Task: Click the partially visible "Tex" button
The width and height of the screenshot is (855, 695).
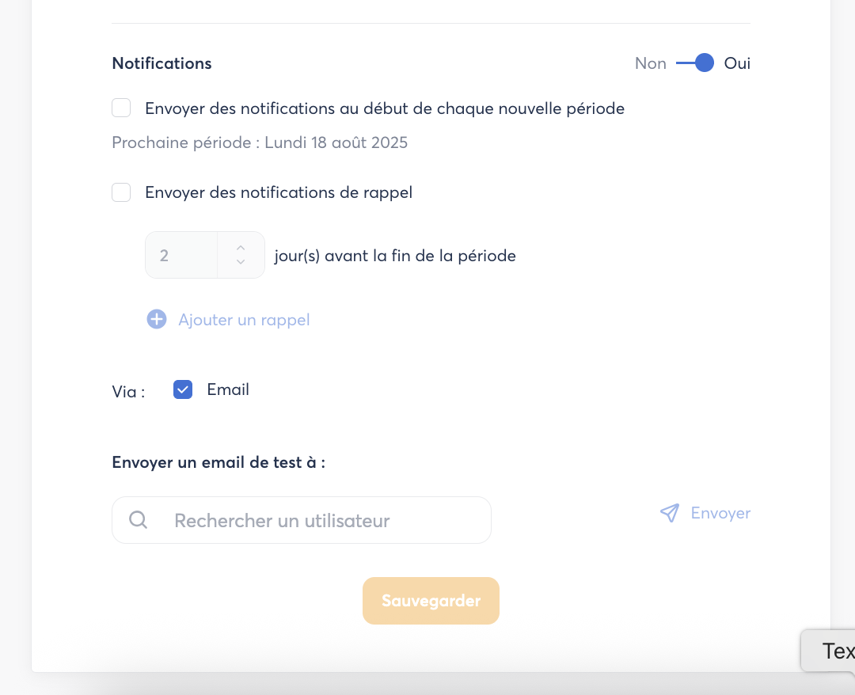Action: click(831, 651)
